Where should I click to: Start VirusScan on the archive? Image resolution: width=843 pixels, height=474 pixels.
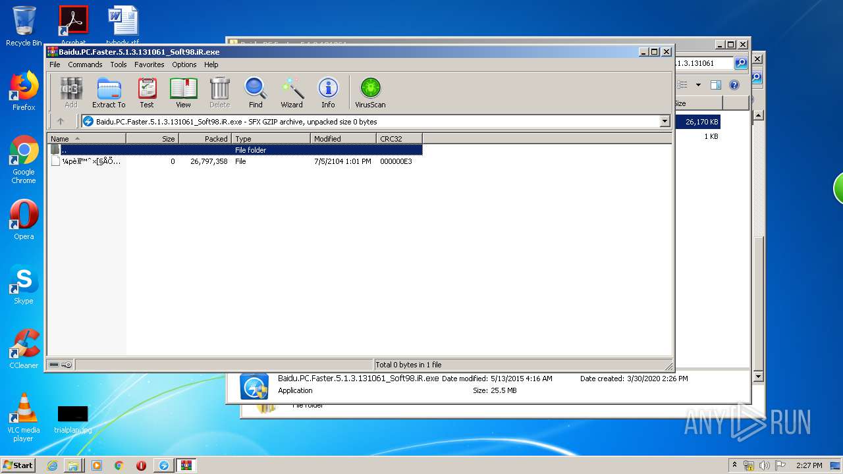(x=370, y=93)
